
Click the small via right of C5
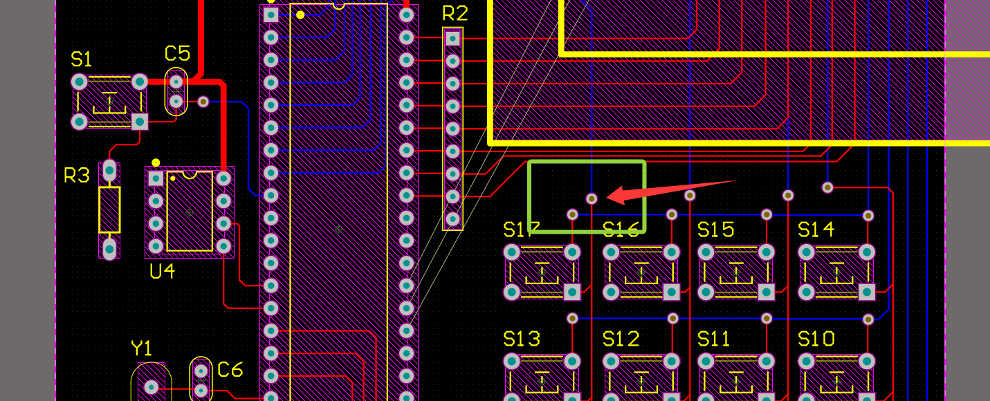click(x=203, y=102)
